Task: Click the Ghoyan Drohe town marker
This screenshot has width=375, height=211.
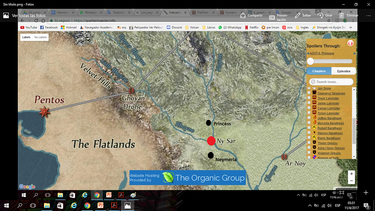Action: click(x=131, y=91)
